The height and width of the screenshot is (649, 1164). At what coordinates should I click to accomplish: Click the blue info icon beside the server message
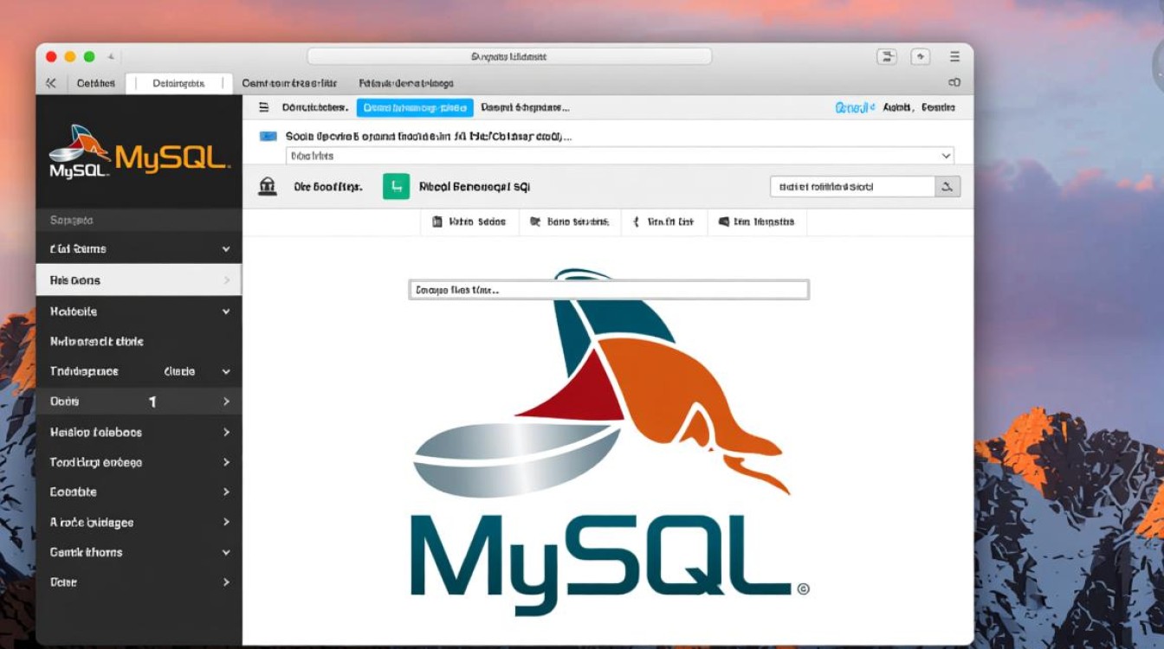[266, 136]
